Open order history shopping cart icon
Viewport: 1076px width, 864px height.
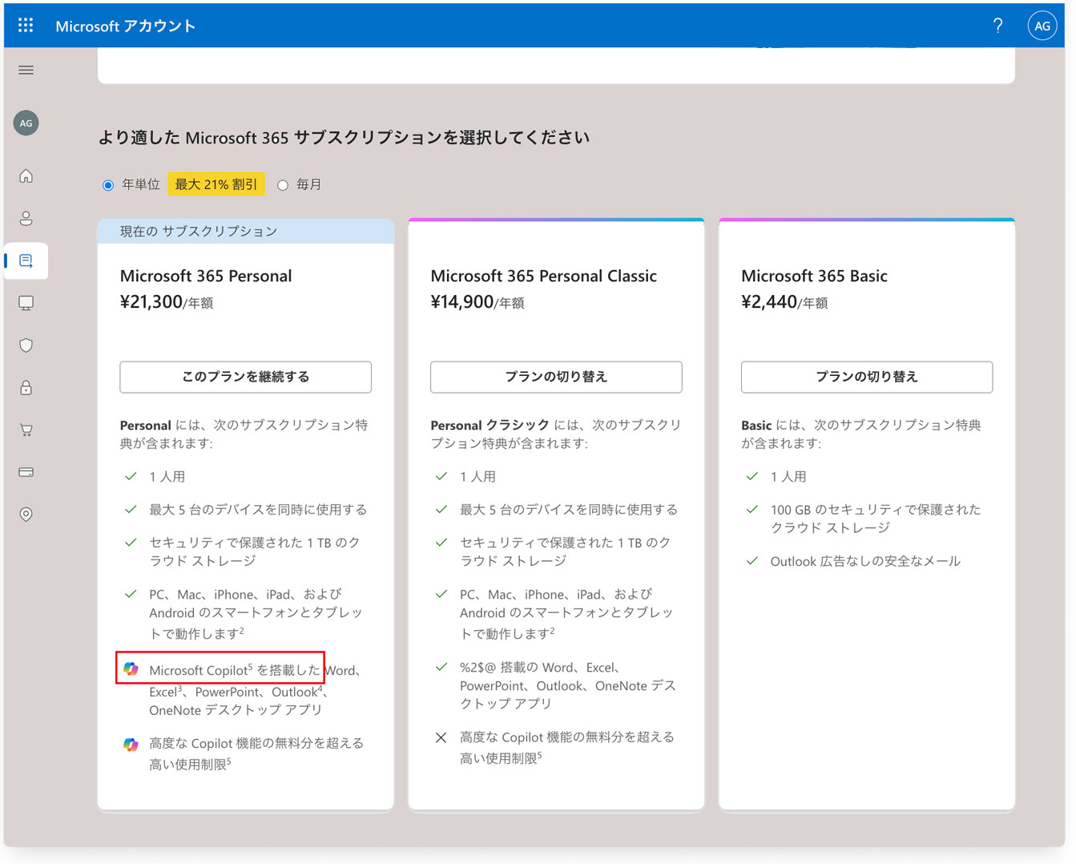tap(26, 430)
